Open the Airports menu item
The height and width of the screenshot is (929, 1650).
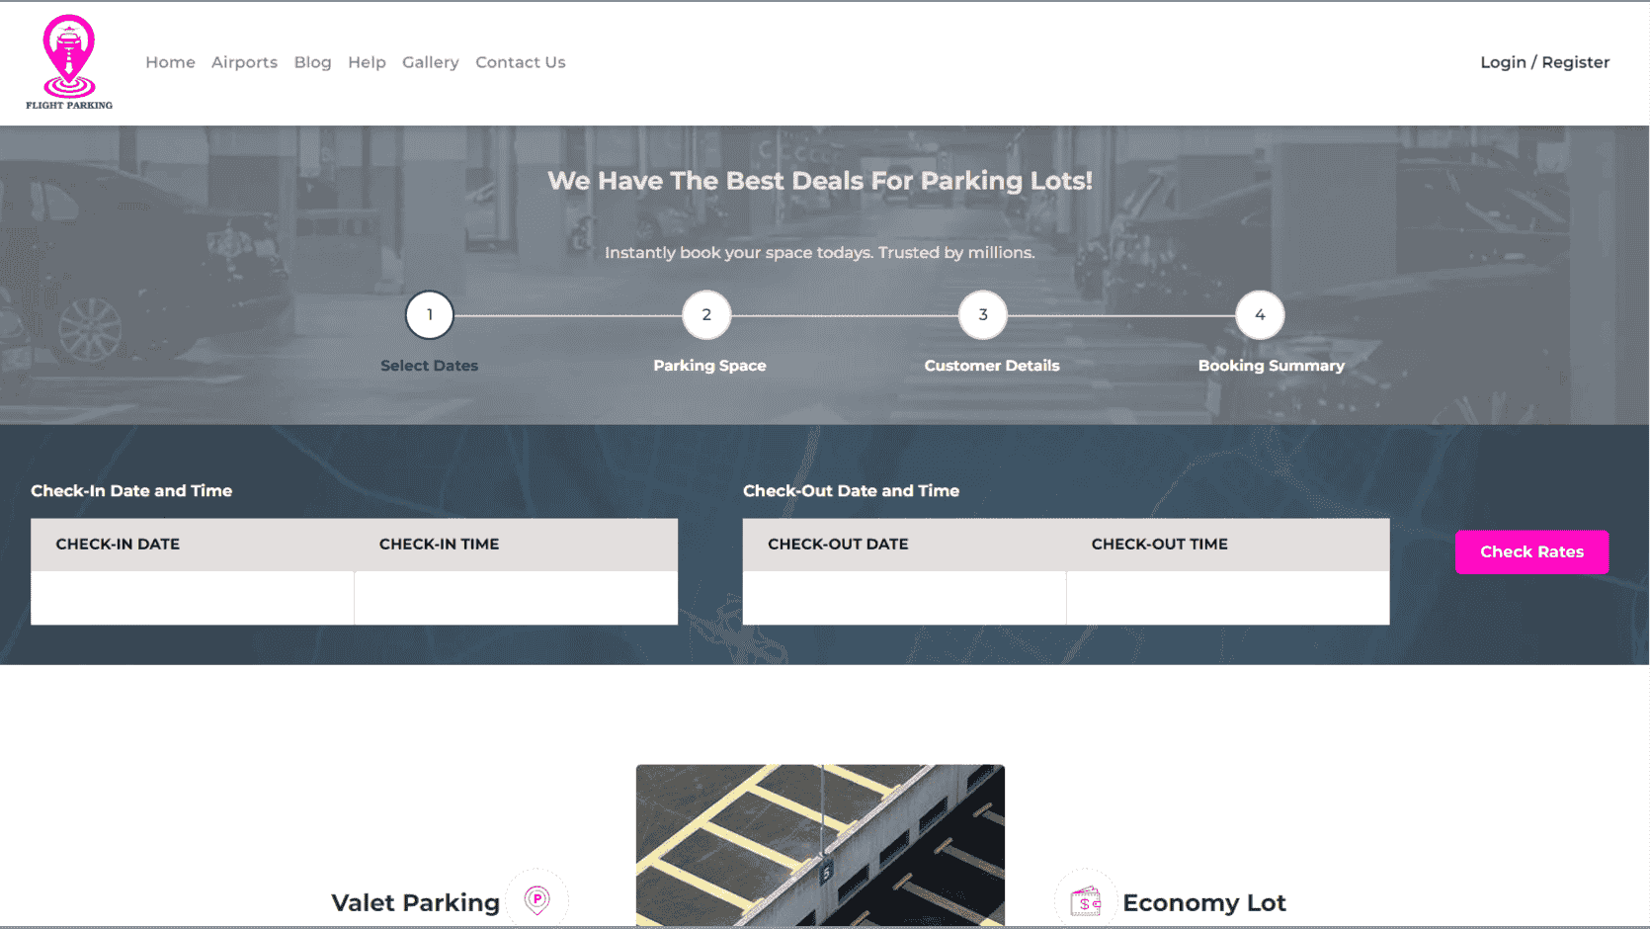point(244,62)
